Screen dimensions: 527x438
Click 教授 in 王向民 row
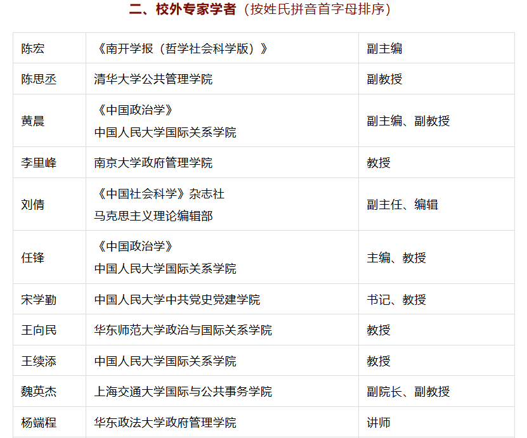coord(379,330)
